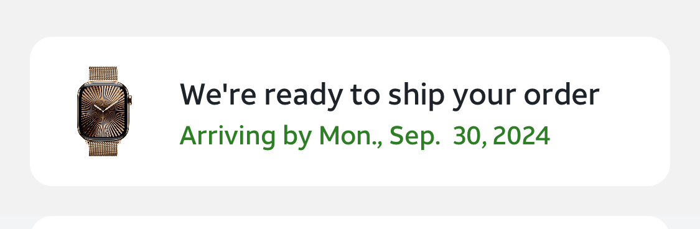
Task: Click the green word "Arriving"
Action: pos(227,137)
